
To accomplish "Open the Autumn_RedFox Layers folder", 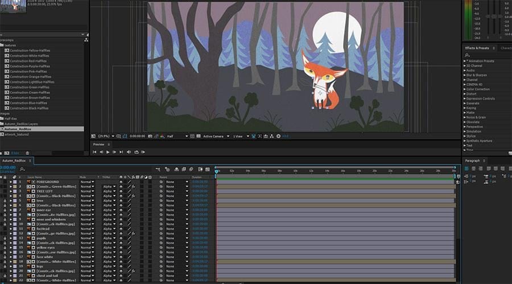I will click(x=21, y=124).
